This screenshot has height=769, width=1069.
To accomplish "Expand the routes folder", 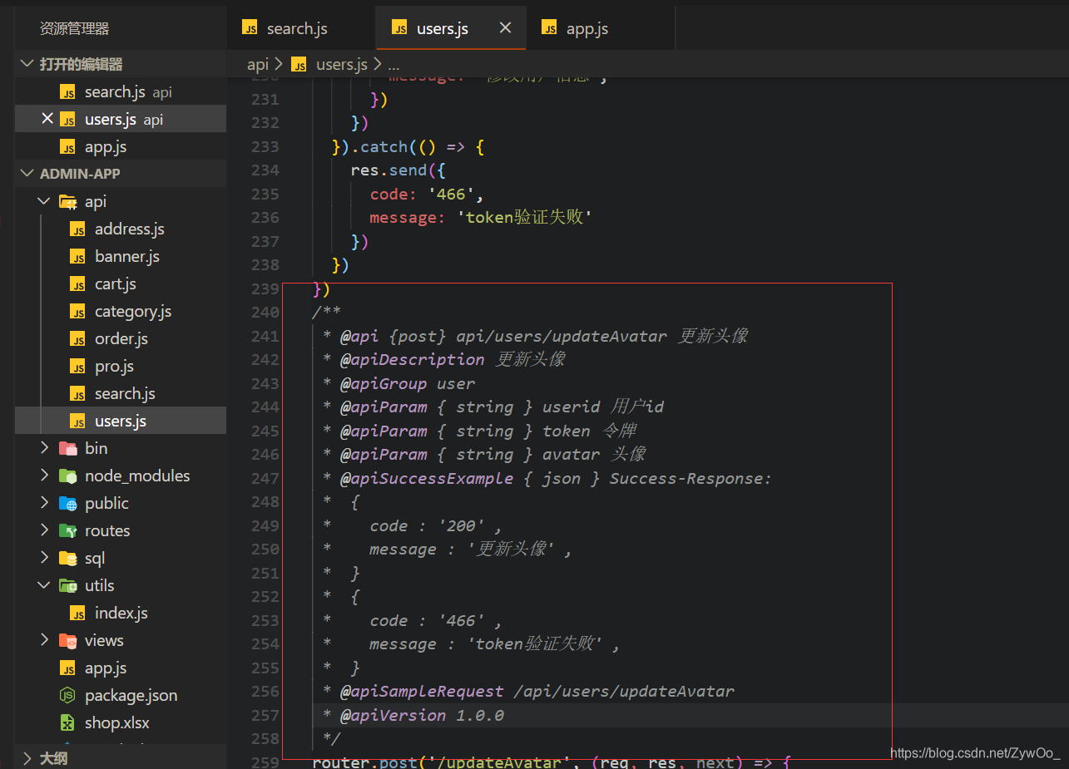I will click(x=45, y=530).
